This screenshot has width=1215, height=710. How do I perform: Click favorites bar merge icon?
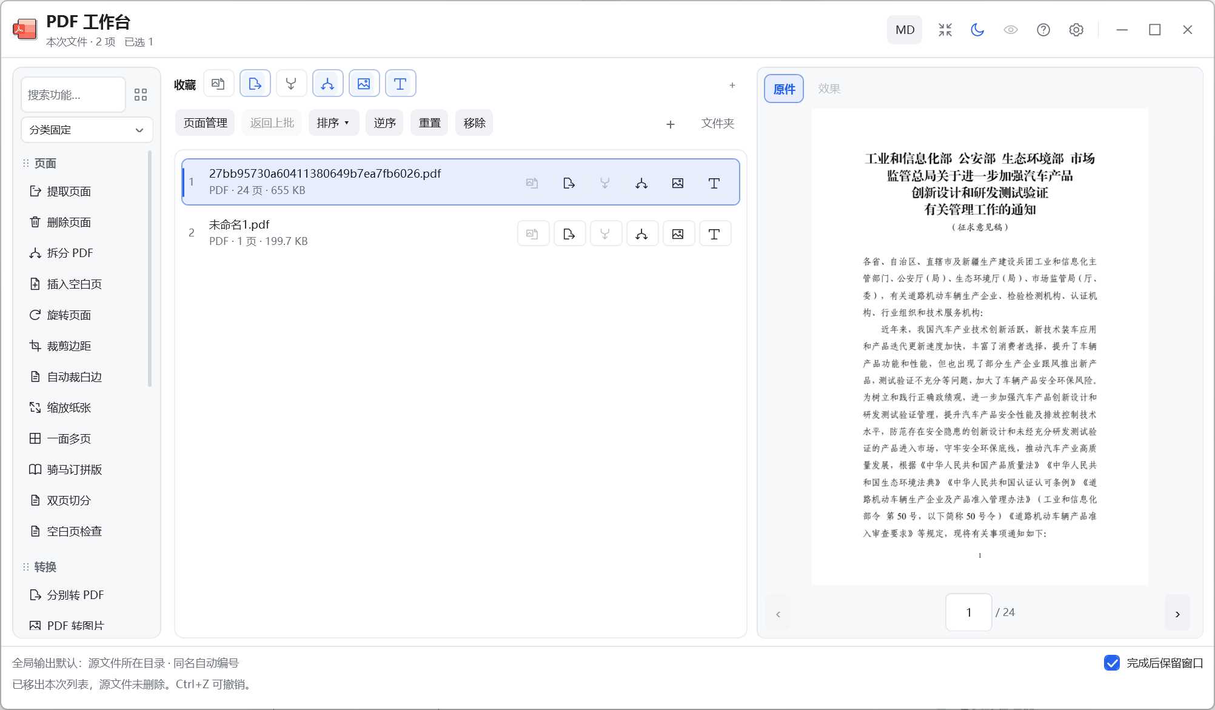291,84
